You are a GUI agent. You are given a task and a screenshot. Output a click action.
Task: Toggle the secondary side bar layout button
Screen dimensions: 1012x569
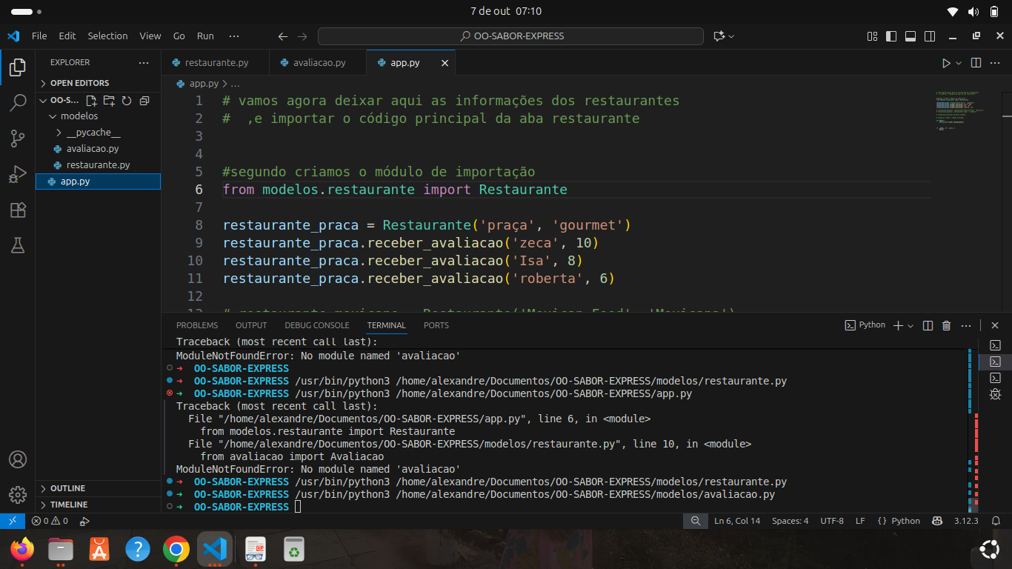[930, 36]
